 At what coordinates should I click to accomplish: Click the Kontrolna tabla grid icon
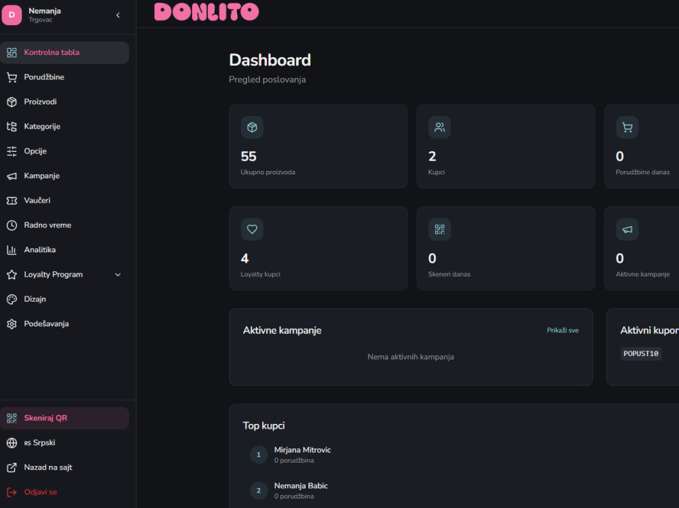click(12, 53)
